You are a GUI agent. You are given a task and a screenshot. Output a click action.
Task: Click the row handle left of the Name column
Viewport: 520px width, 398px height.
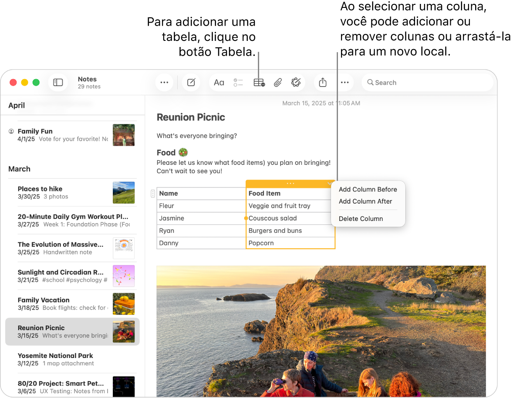coord(152,194)
